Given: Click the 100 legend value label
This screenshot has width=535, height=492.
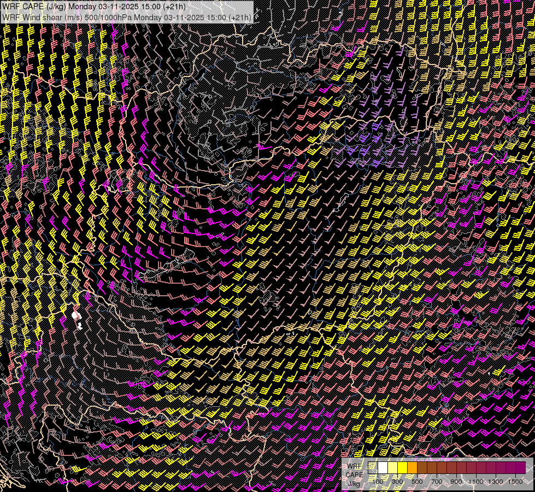Looking at the screenshot, I should [x=378, y=482].
